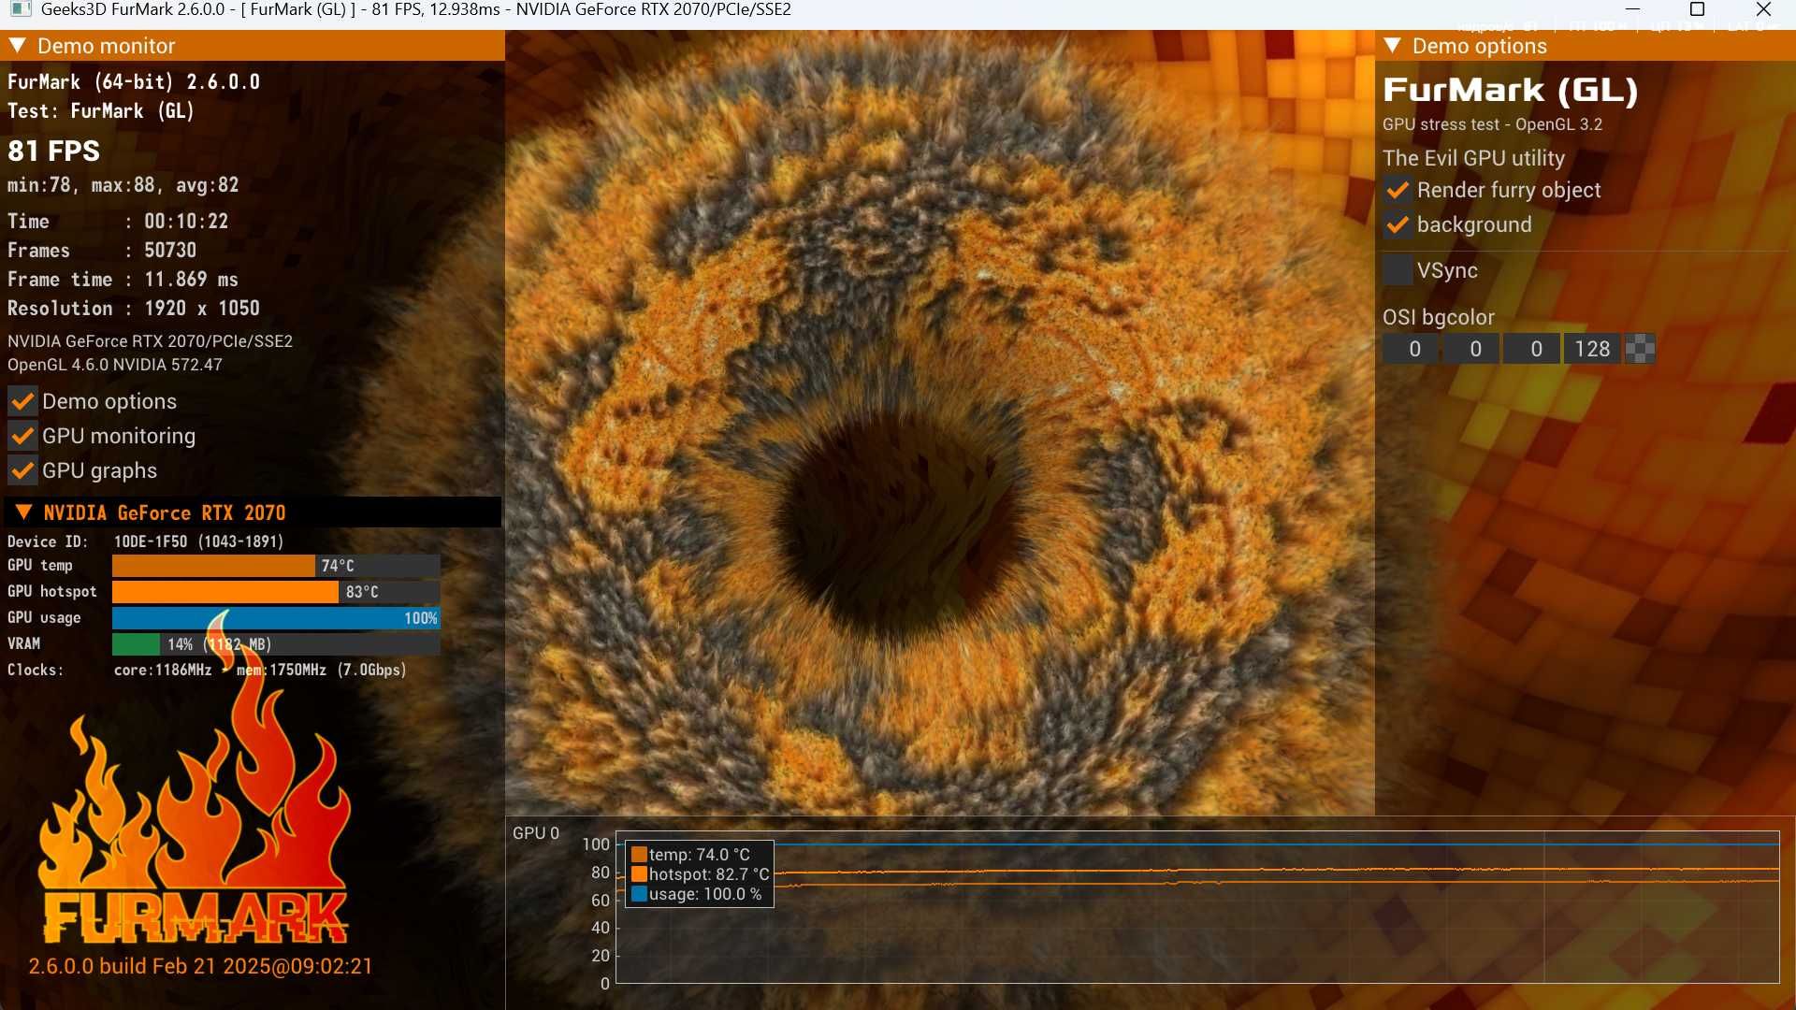Uncheck the GPU graphs checkbox
Viewport: 1796px width, 1010px height.
point(22,470)
